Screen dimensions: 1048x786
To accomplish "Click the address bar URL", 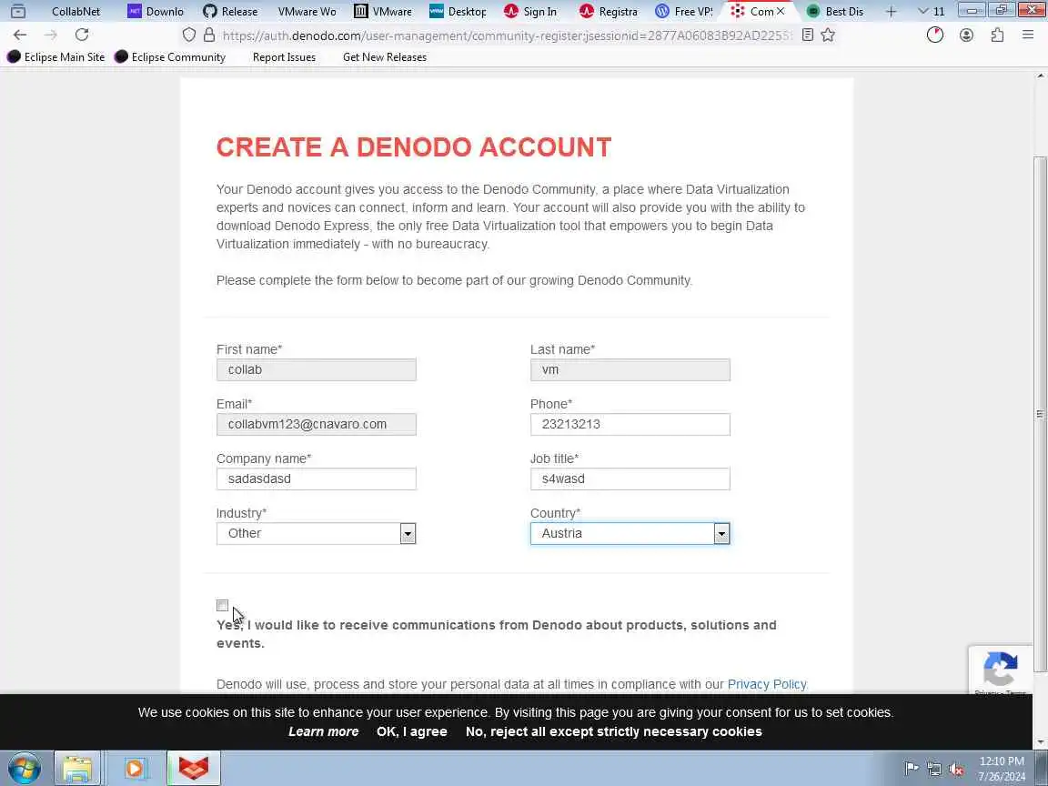I will [507, 35].
